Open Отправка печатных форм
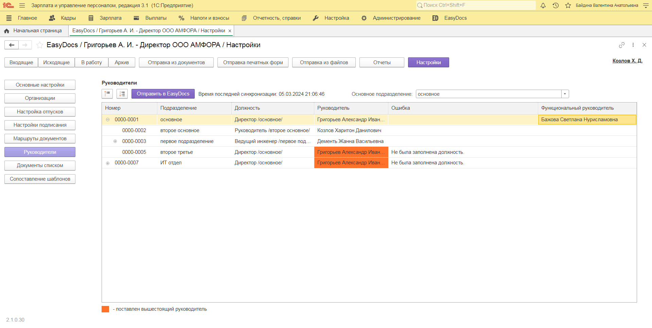The height and width of the screenshot is (328, 652). pos(253,62)
